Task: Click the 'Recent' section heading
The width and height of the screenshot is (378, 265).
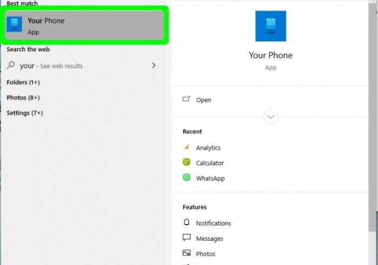Action: pos(192,132)
